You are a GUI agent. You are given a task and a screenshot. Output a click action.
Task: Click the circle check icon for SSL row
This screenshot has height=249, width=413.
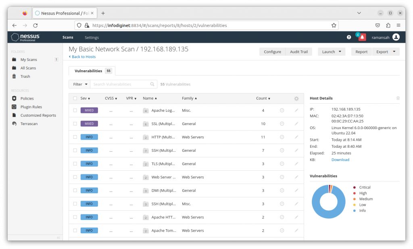click(282, 123)
